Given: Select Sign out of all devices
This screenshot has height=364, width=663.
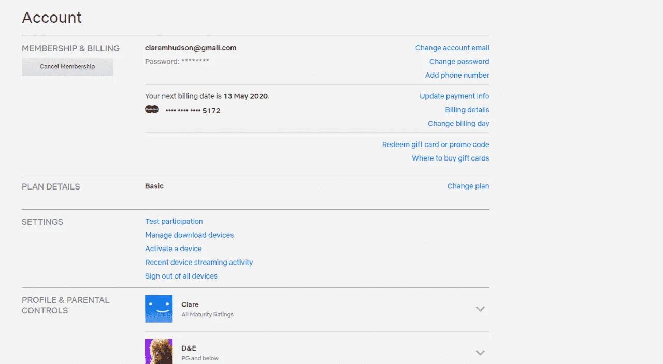Looking at the screenshot, I should tap(181, 276).
